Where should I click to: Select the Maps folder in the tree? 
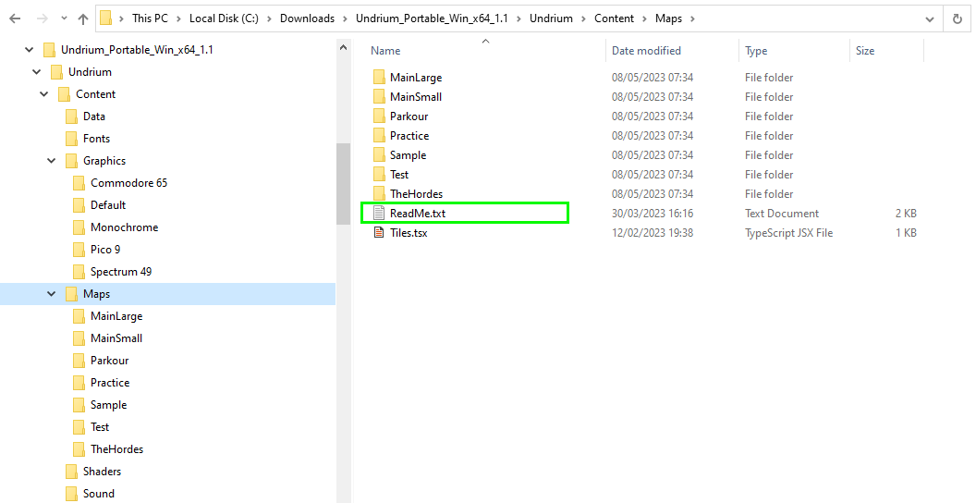coord(96,294)
